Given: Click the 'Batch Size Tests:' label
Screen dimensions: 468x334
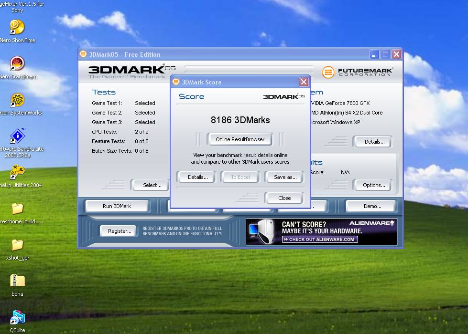Looking at the screenshot, I should pyautogui.click(x=112, y=151).
